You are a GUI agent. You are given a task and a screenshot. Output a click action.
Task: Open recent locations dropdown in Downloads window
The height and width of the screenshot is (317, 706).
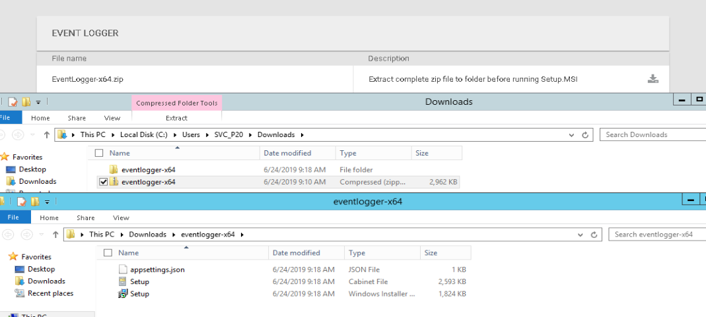pos(33,134)
